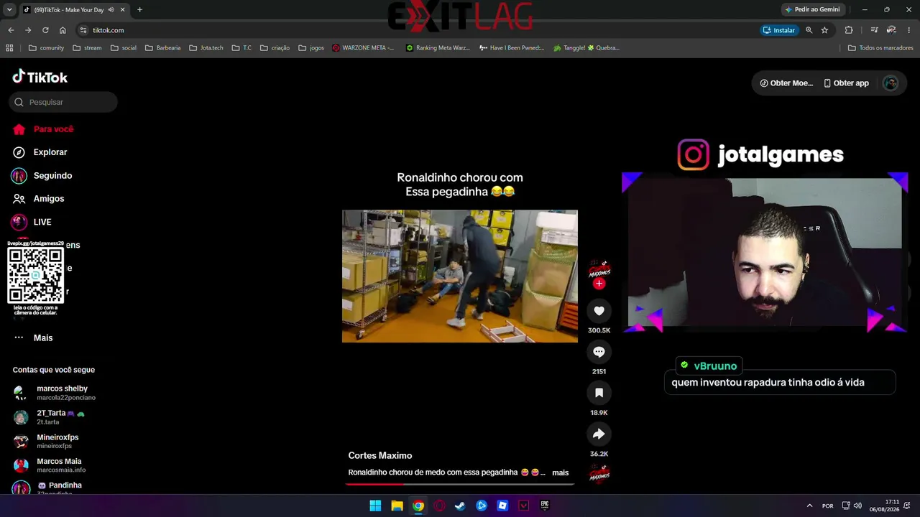The image size is (920, 517).
Task: Save the video with the bookmark icon
Action: (599, 393)
